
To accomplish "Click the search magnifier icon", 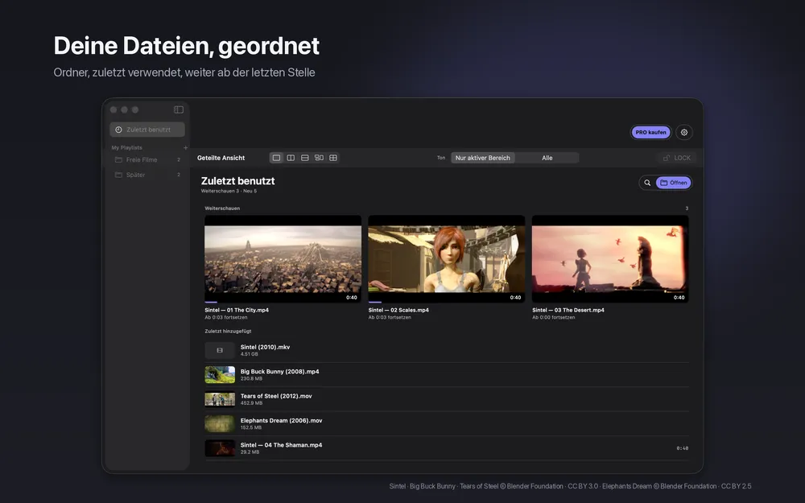I will coord(647,183).
